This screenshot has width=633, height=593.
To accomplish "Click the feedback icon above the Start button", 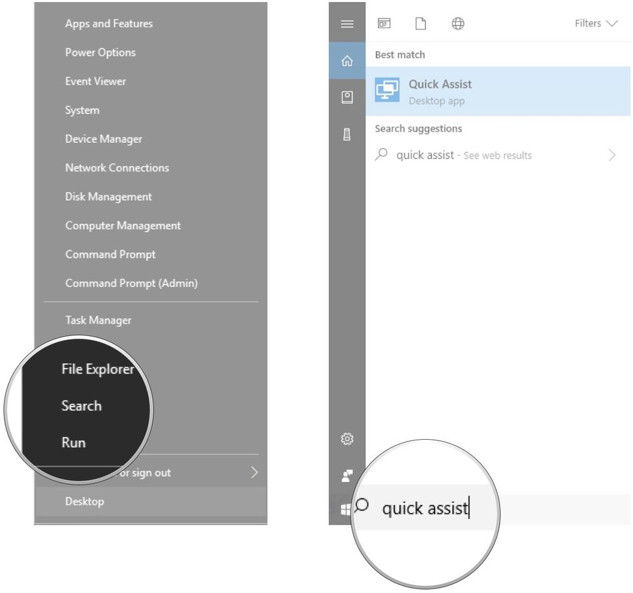I will 347,476.
